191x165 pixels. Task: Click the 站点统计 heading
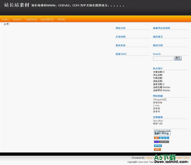click(x=158, y=68)
